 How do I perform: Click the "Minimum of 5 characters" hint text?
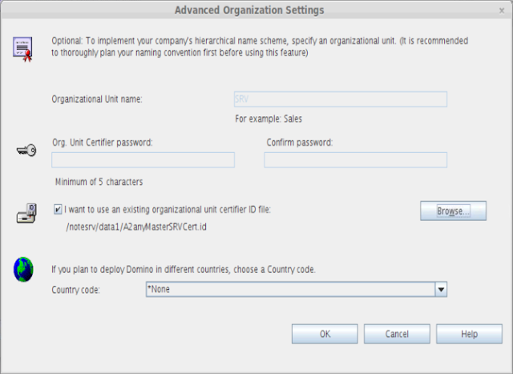point(99,182)
